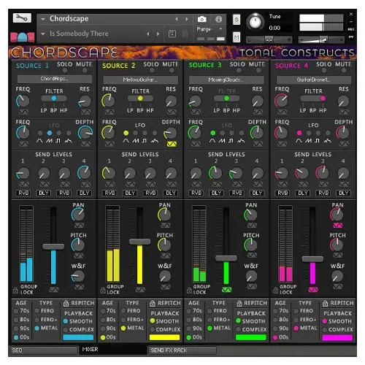Click the Source 1 Repitch lock icon
This screenshot has width=365, height=365.
pyautogui.click(x=66, y=304)
